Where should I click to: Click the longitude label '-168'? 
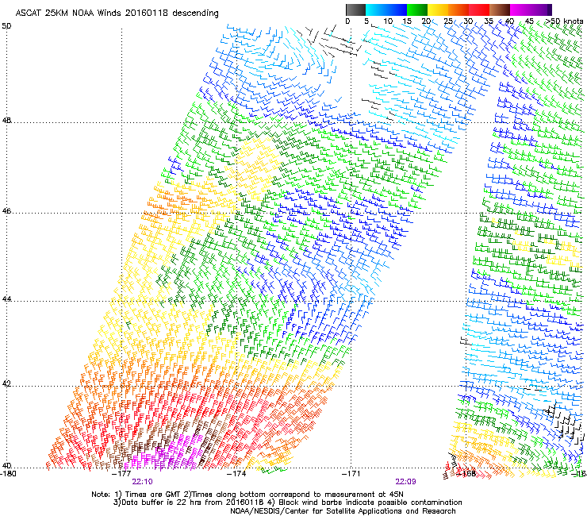click(467, 473)
